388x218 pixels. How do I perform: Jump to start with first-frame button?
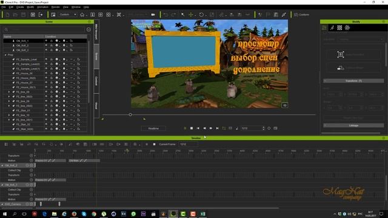[198, 128]
